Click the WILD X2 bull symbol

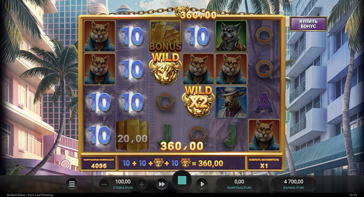coord(198,101)
